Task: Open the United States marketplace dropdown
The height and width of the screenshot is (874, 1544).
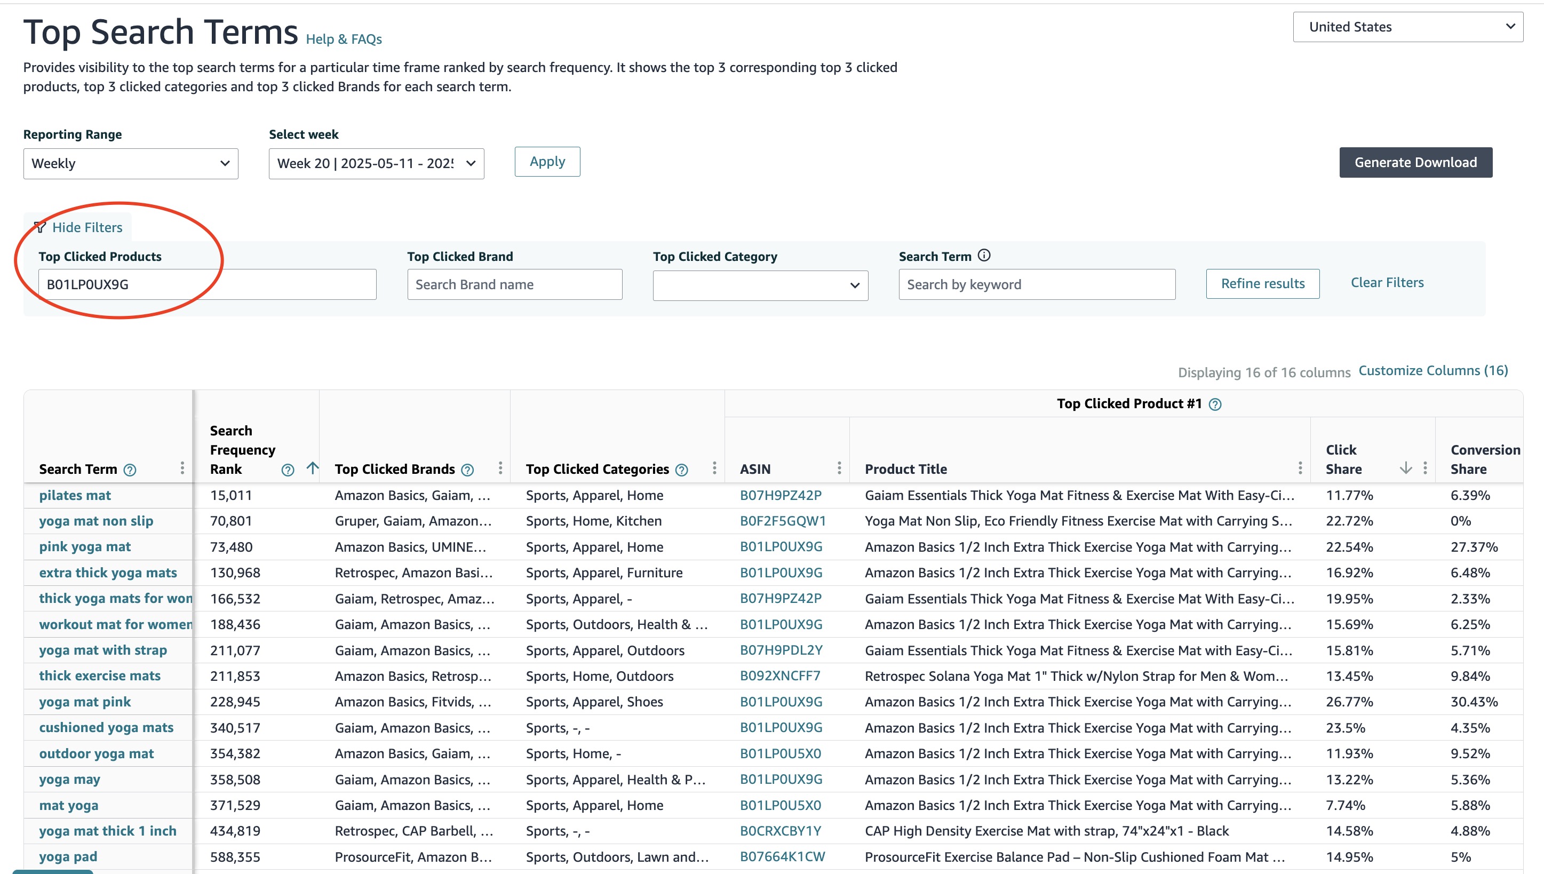Action: [x=1408, y=27]
